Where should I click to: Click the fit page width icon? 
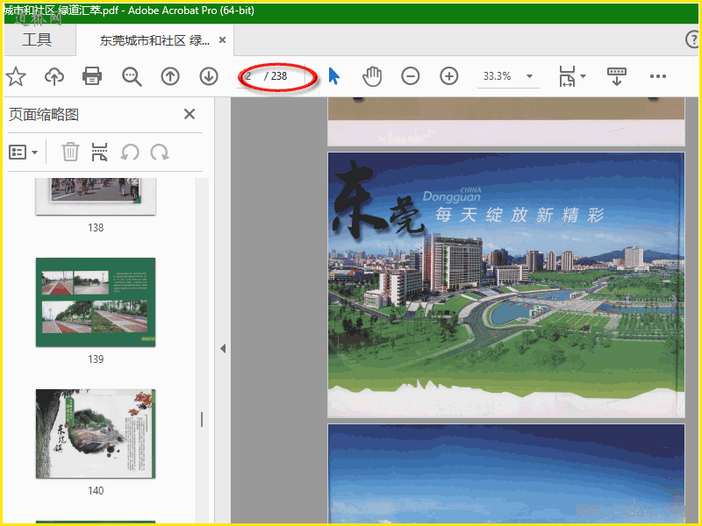tap(567, 76)
